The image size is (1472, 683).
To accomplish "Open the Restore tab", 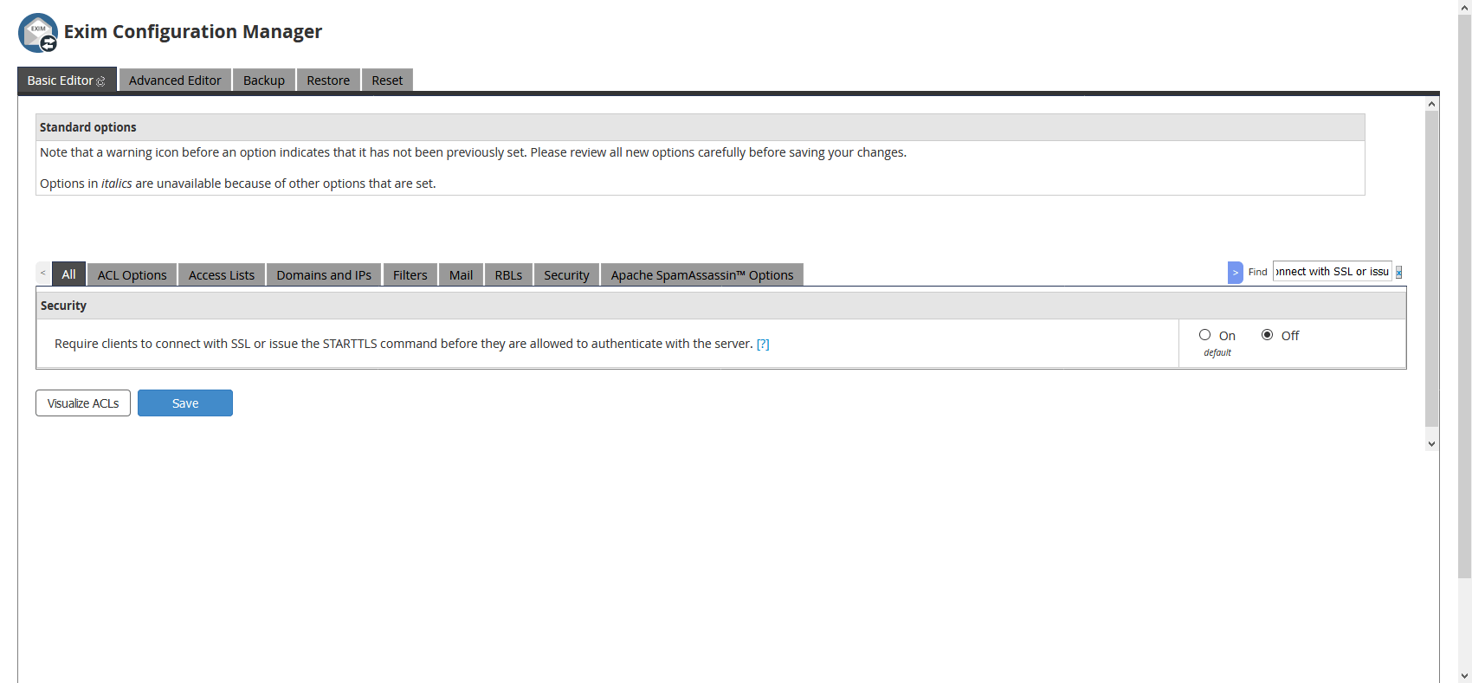I will (328, 80).
